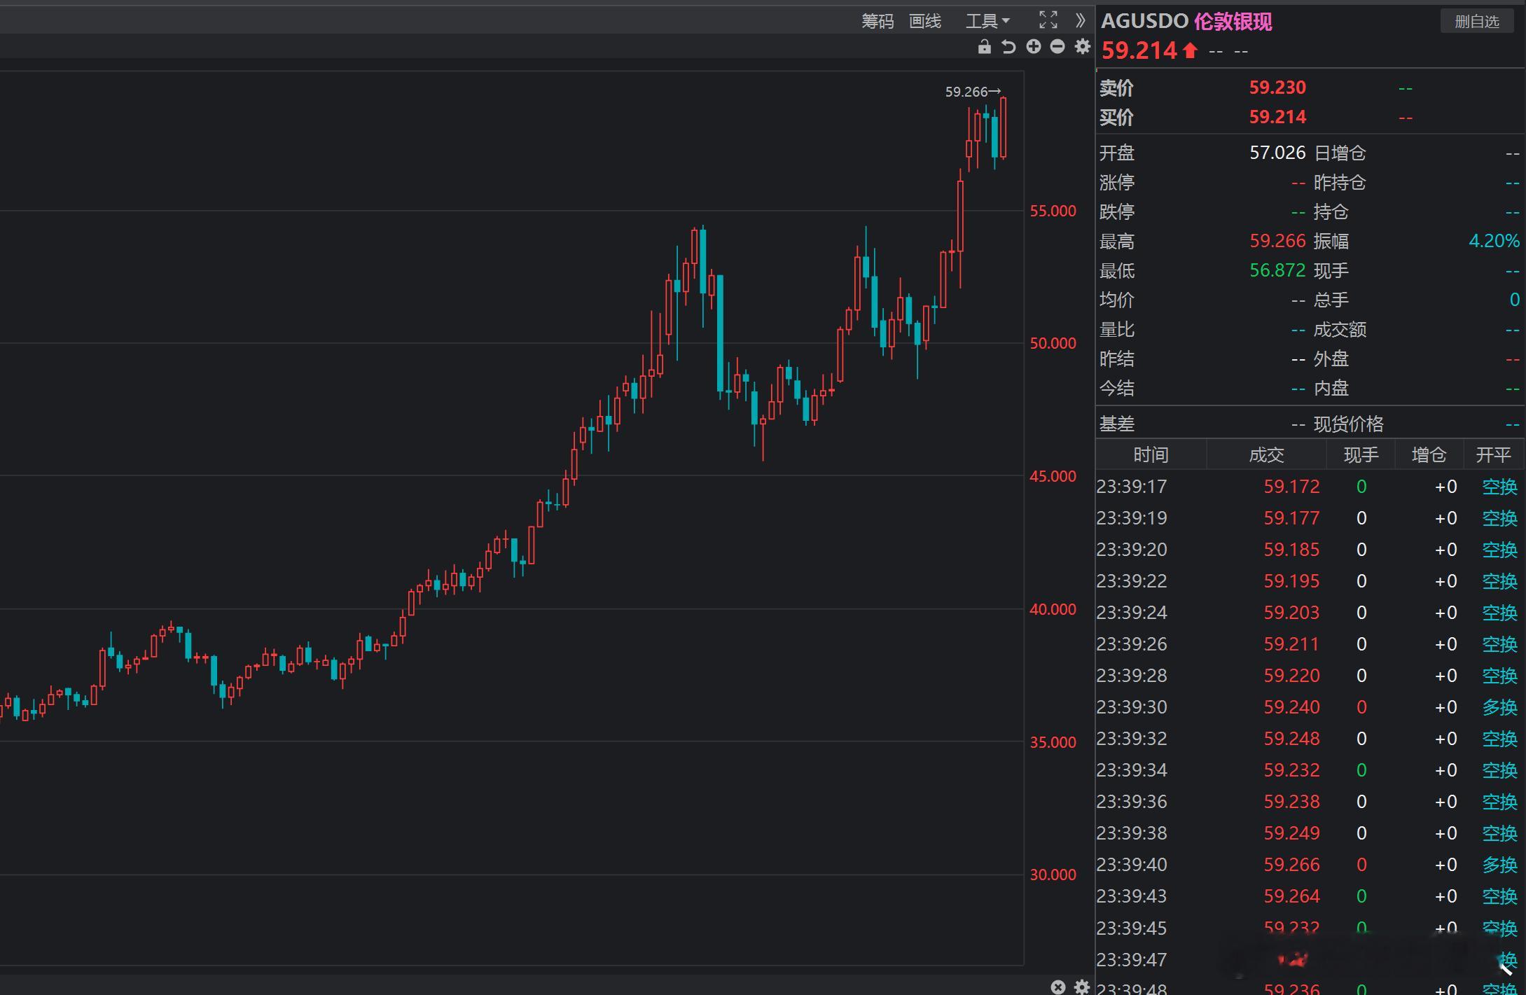Click the 开平 column header
This screenshot has height=995, width=1526.
pyautogui.click(x=1493, y=455)
